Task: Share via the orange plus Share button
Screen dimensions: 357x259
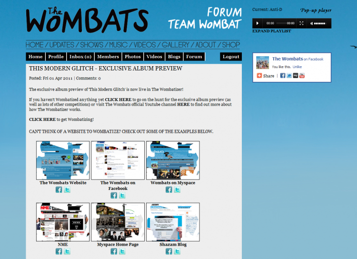Action: click(x=266, y=76)
